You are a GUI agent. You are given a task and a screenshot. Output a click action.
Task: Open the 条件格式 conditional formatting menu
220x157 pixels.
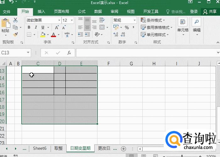[x=153, y=20]
